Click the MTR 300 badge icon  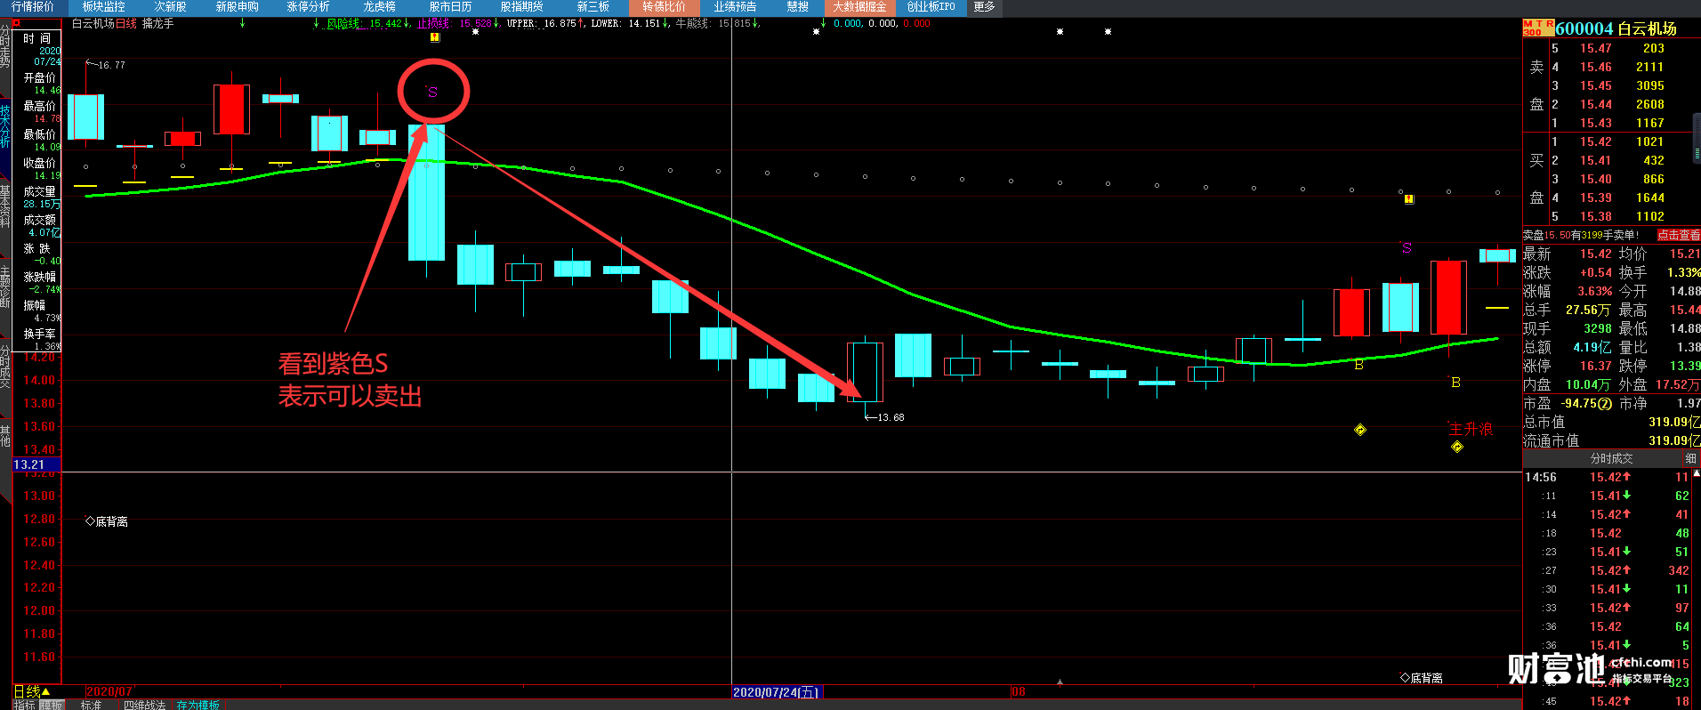[1538, 28]
